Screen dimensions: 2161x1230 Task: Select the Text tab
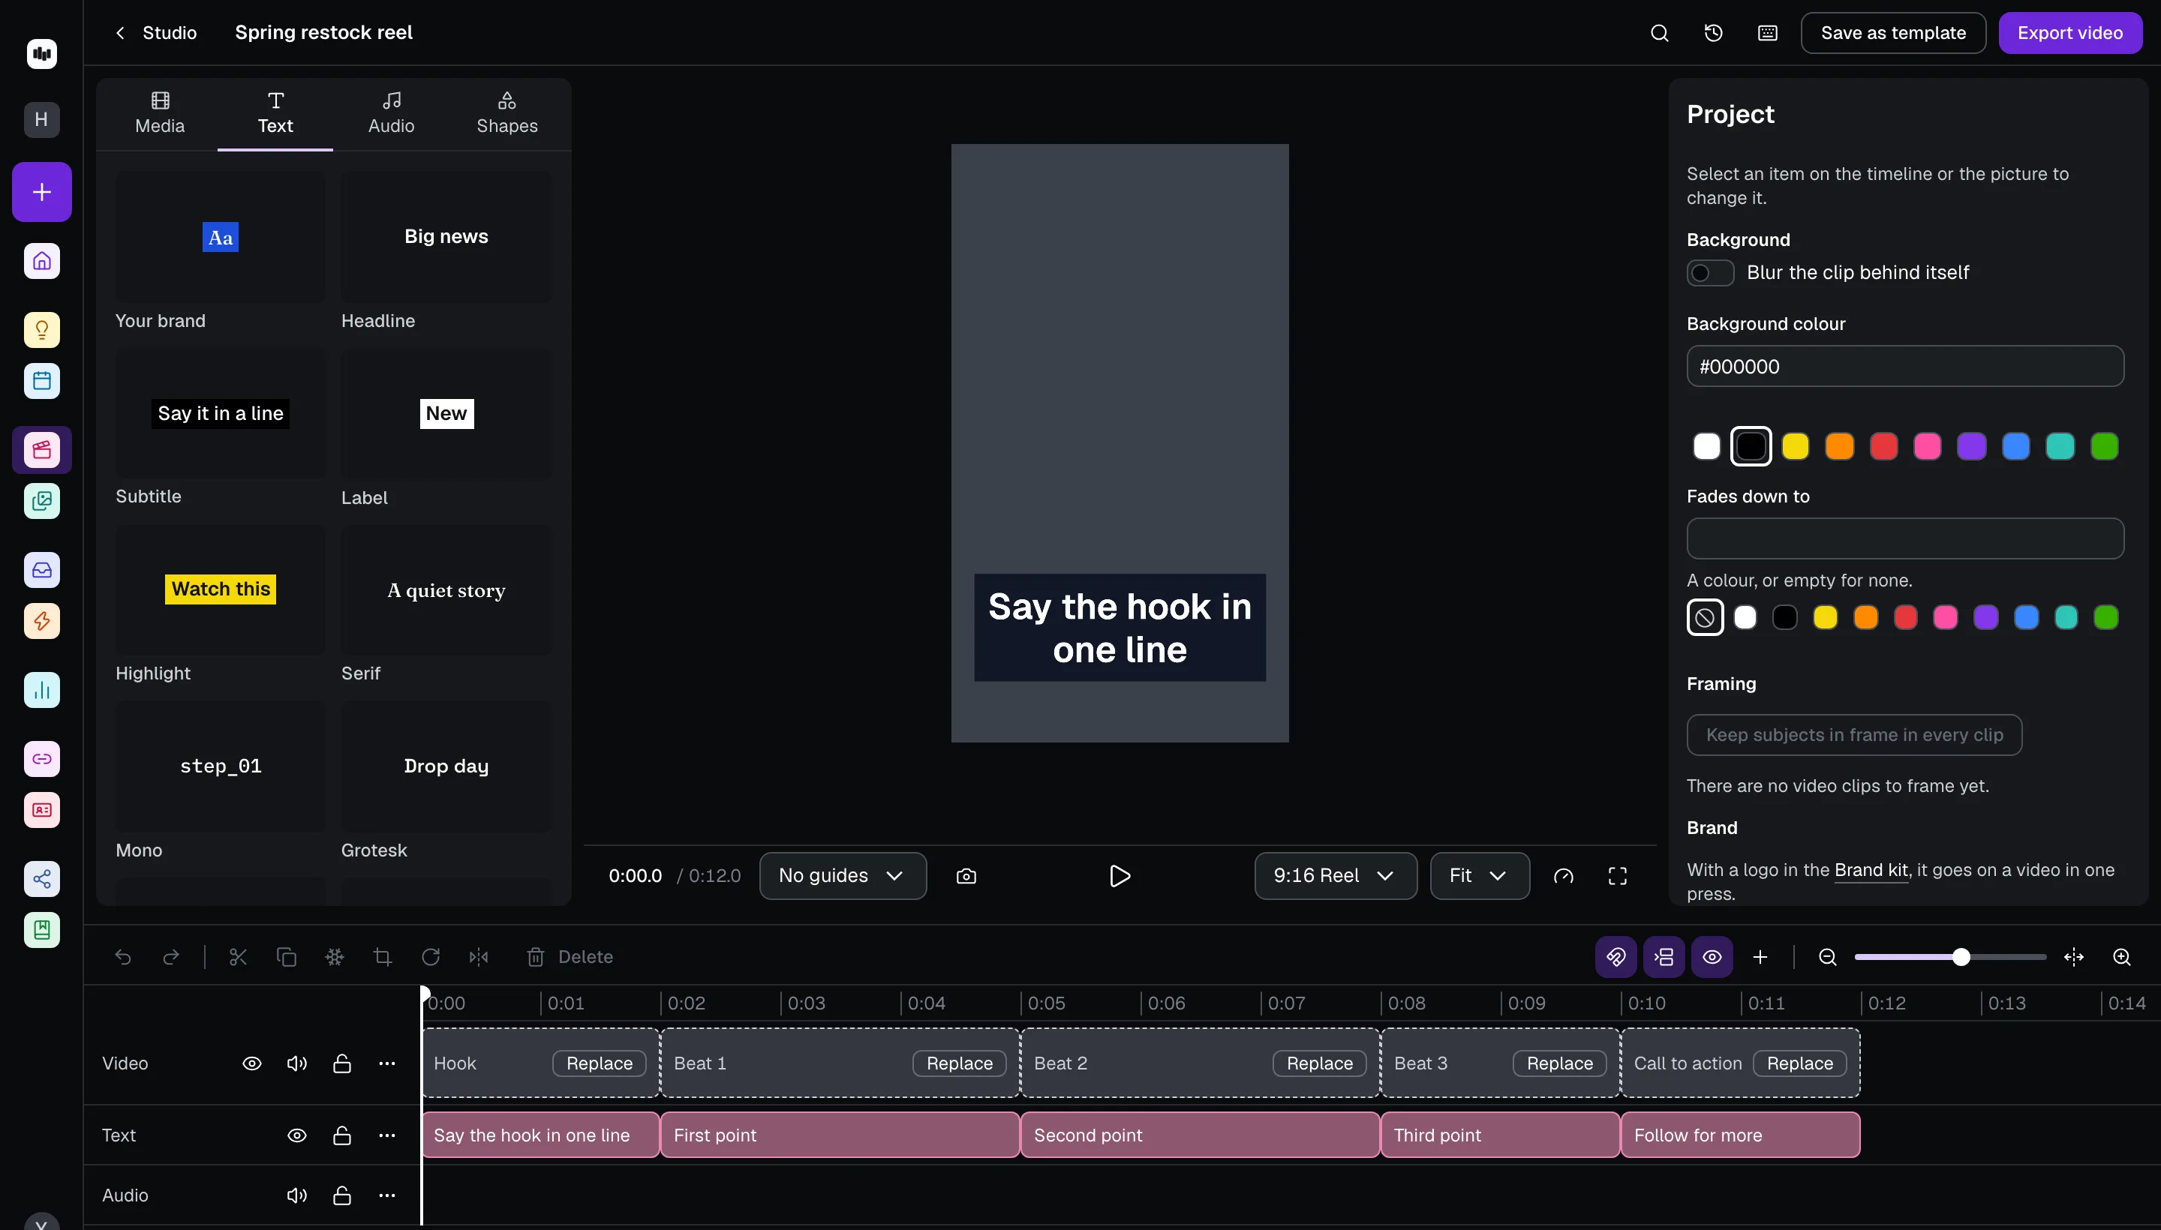click(275, 113)
